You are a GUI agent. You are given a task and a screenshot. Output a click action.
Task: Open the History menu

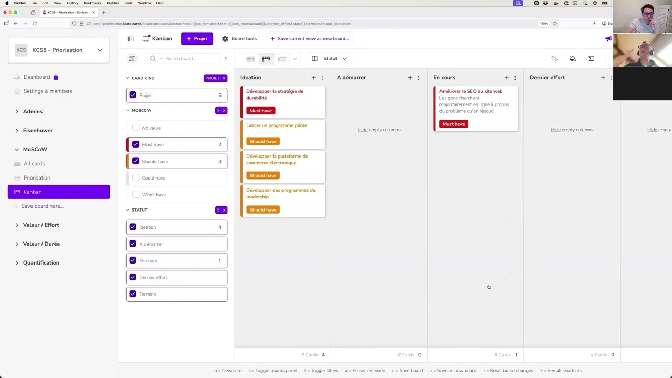(72, 3)
